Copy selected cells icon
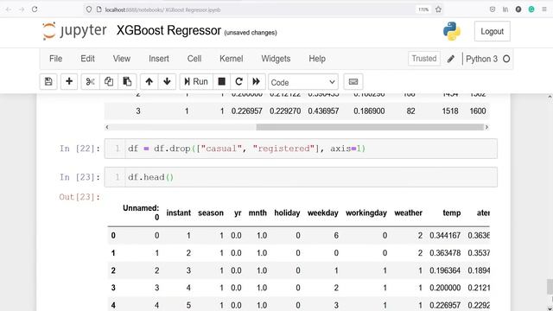Screen dimensions: 553x311 (109, 82)
